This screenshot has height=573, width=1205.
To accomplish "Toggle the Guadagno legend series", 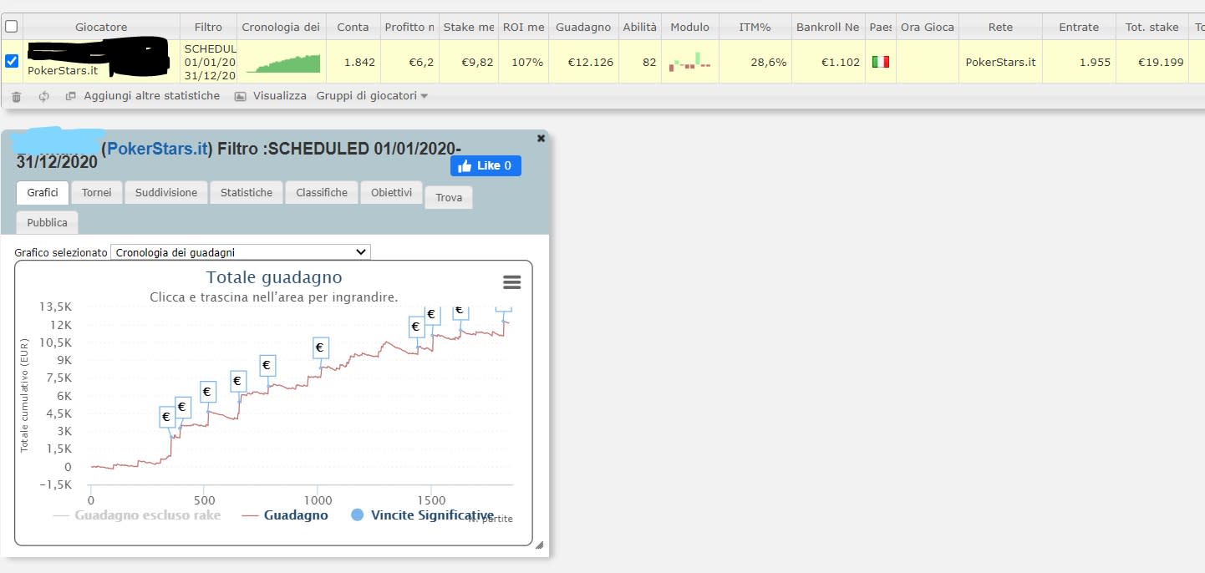I will coord(284,515).
